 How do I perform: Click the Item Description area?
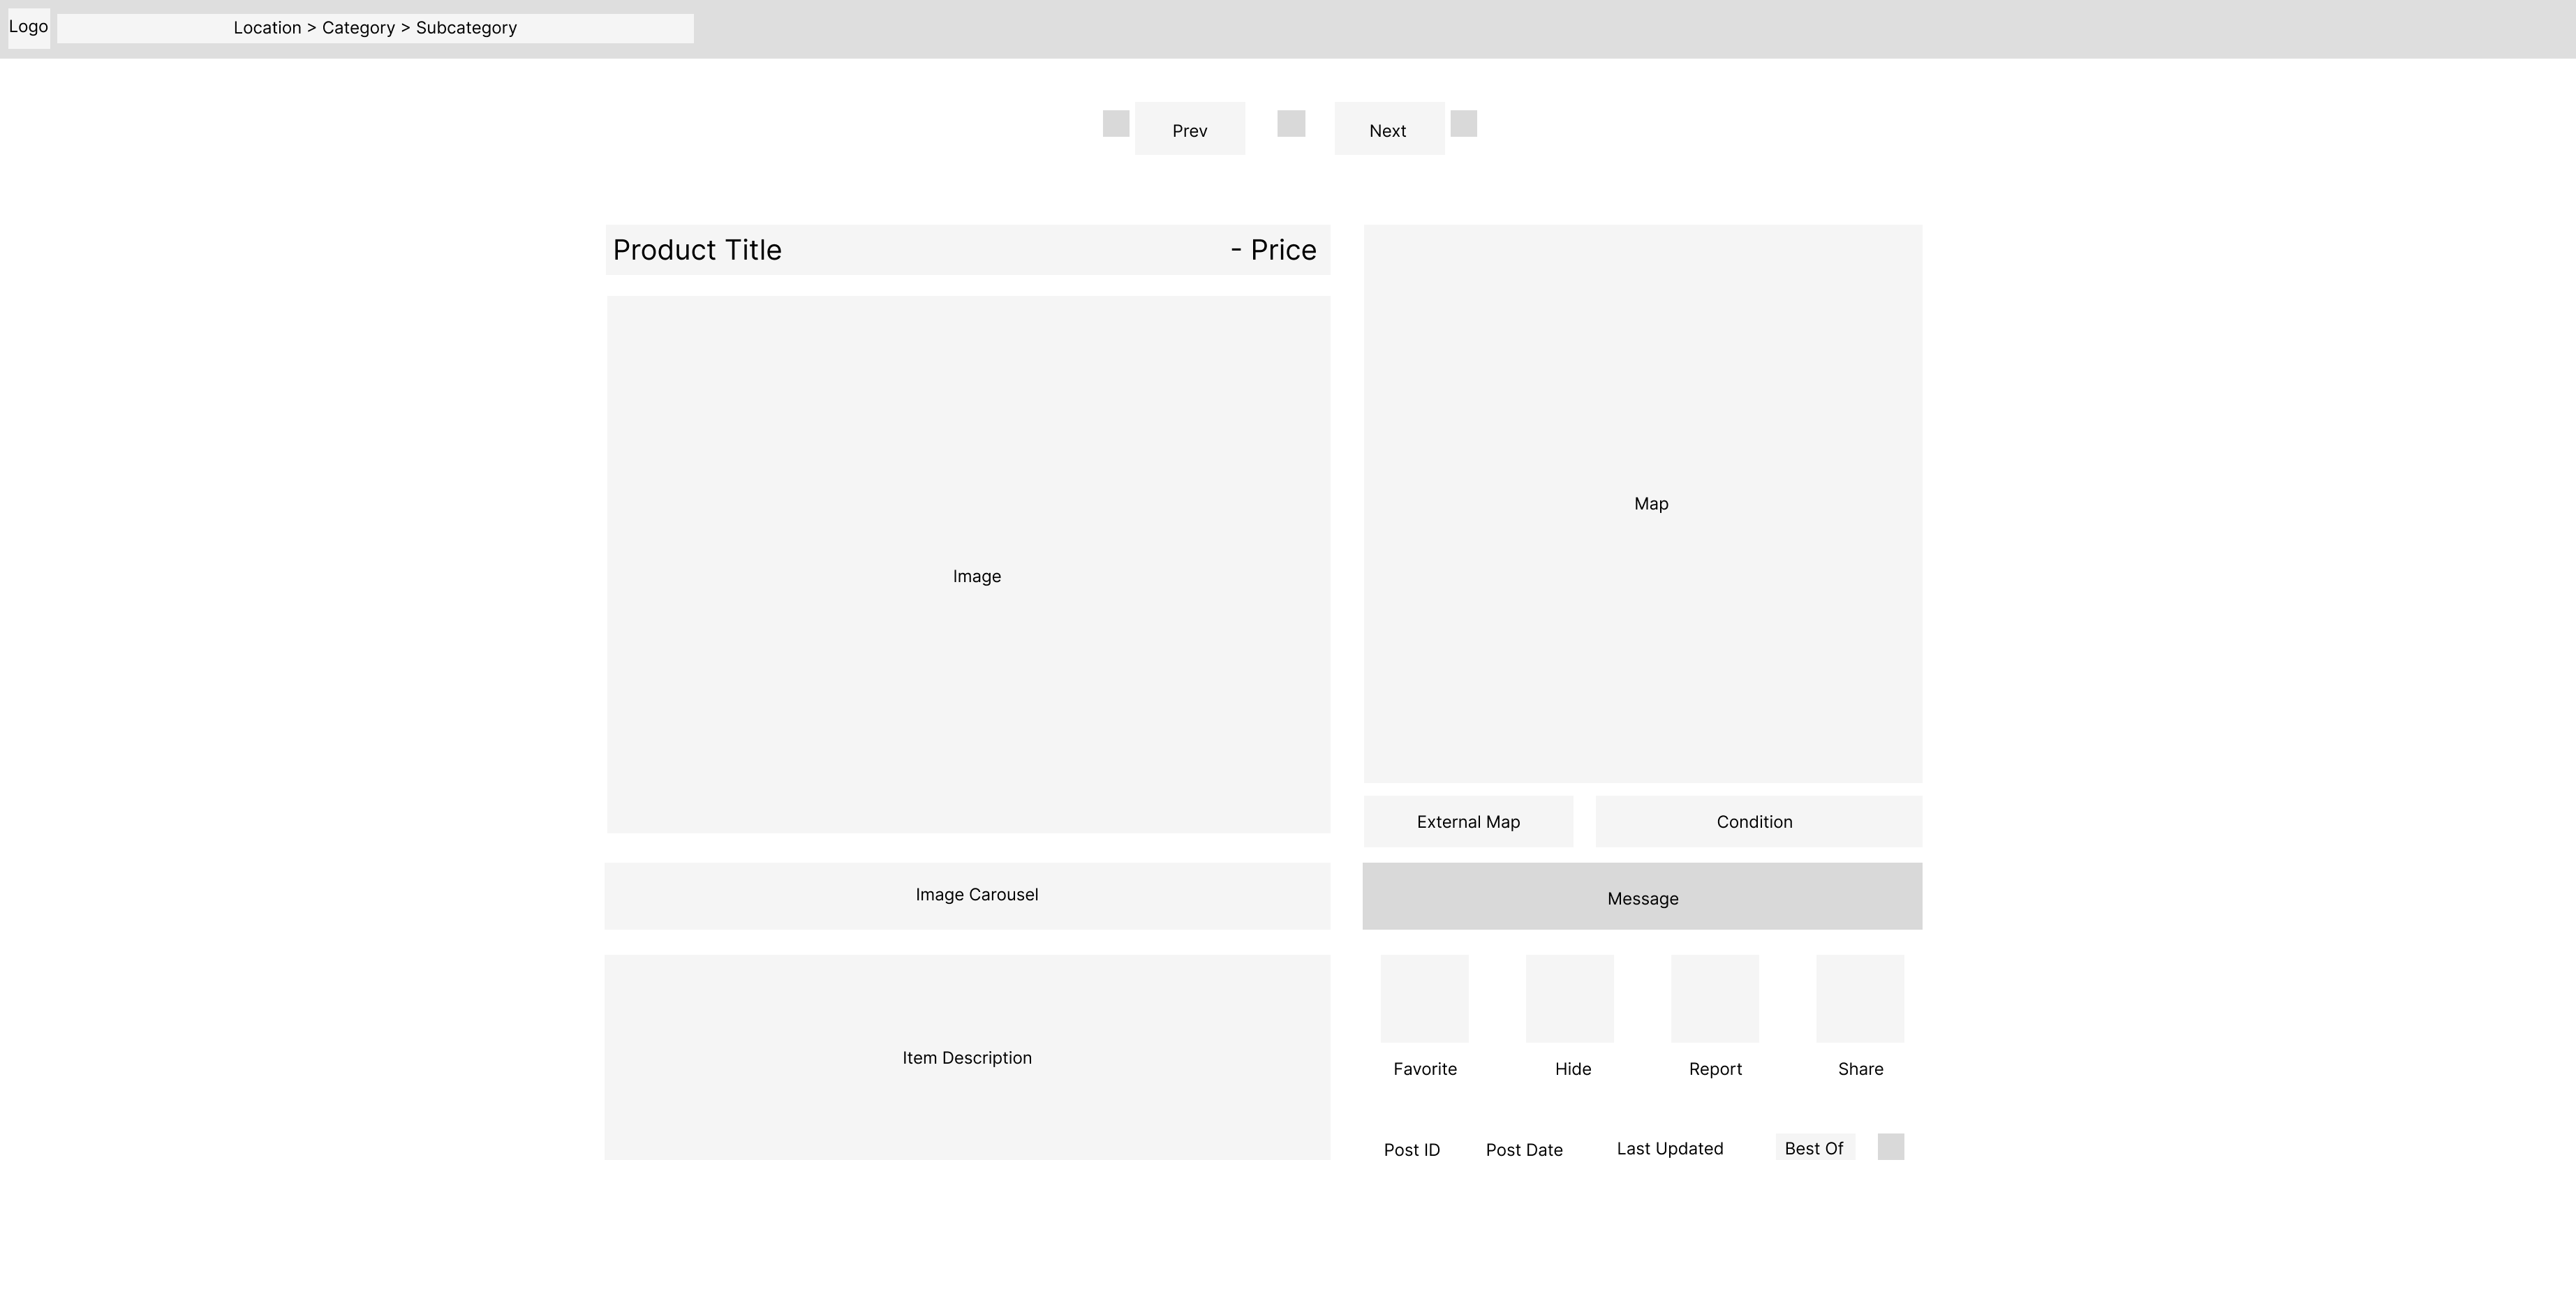point(967,1057)
